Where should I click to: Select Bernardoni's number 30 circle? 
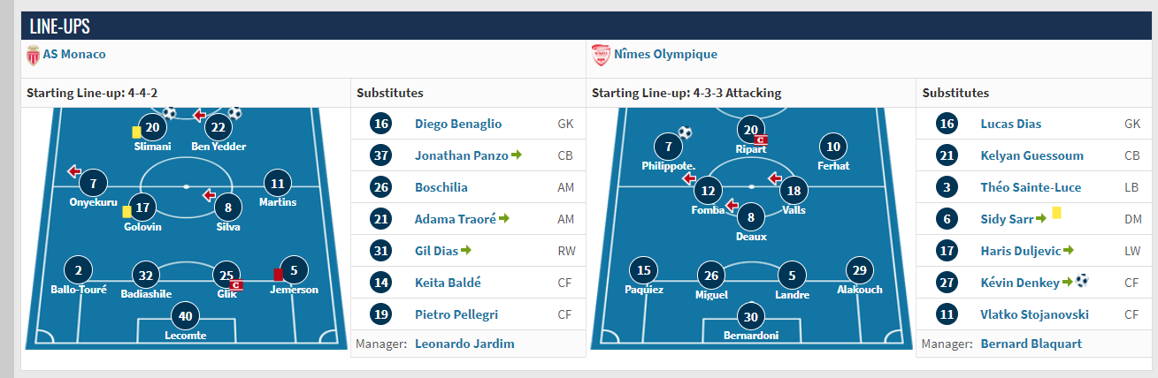[751, 317]
